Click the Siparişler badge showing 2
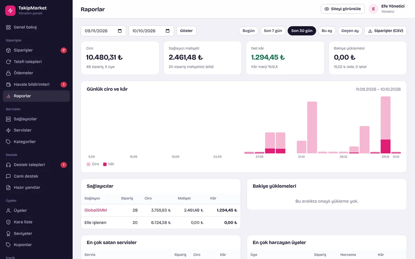415x259 pixels. point(64,50)
